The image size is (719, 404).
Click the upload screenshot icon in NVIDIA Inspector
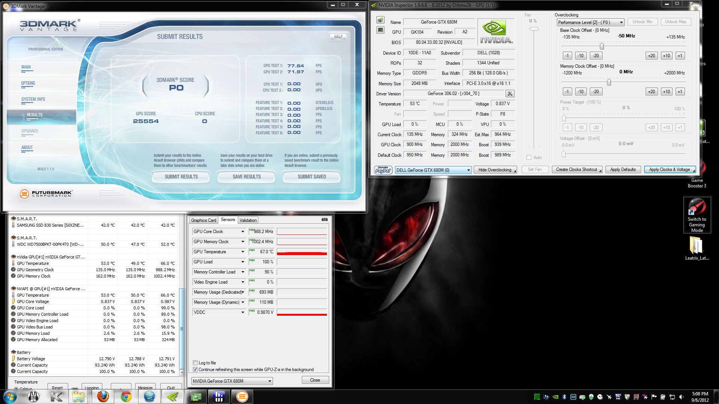pyautogui.click(x=380, y=20)
